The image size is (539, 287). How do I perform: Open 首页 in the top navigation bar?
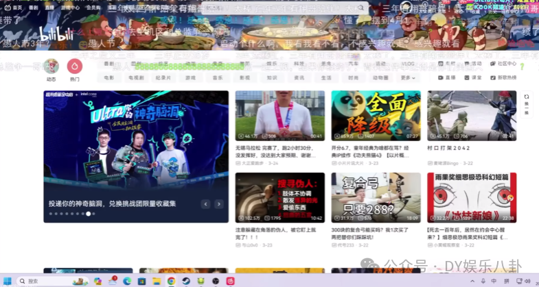14,8
